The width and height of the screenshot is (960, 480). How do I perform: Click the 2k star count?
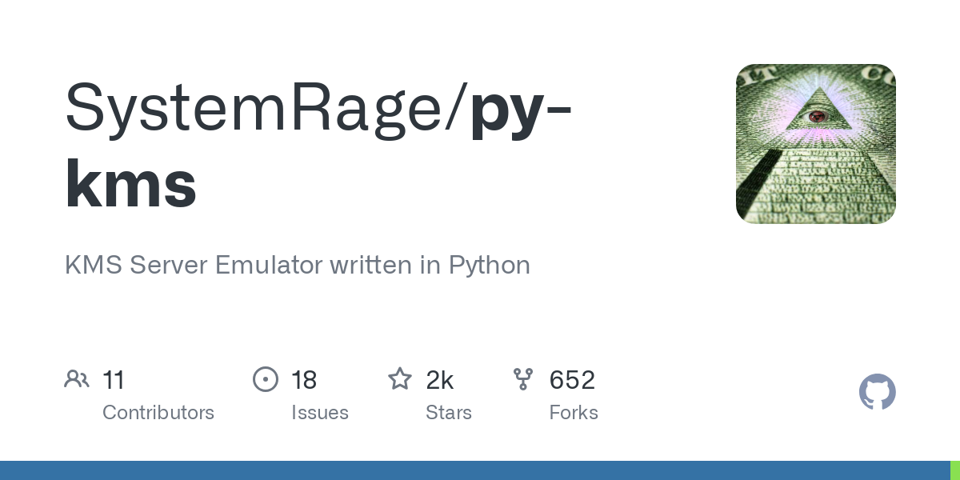click(x=440, y=380)
